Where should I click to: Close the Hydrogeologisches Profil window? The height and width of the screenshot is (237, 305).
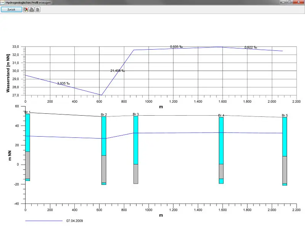click(299, 2)
